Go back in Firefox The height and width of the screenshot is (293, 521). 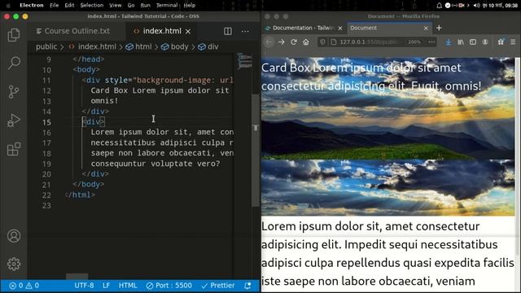point(269,42)
